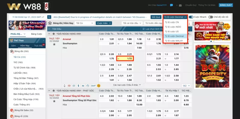240x119 pixels.
Task: Click the ĐĂNG XUẤT logout button
Action: point(226,5)
